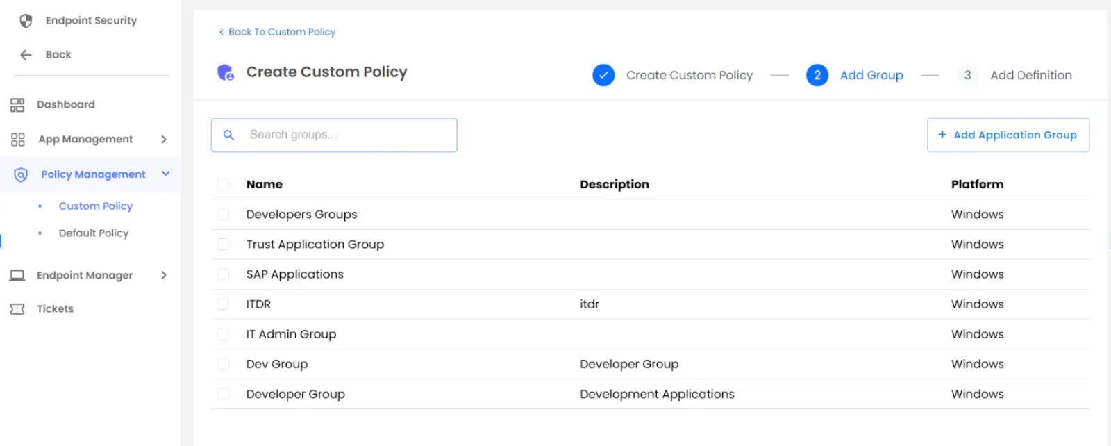
Task: Click the itdr description cell
Action: point(590,304)
